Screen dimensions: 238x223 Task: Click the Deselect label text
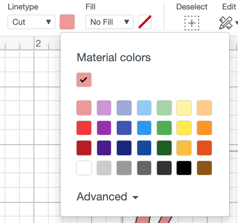point(192,7)
